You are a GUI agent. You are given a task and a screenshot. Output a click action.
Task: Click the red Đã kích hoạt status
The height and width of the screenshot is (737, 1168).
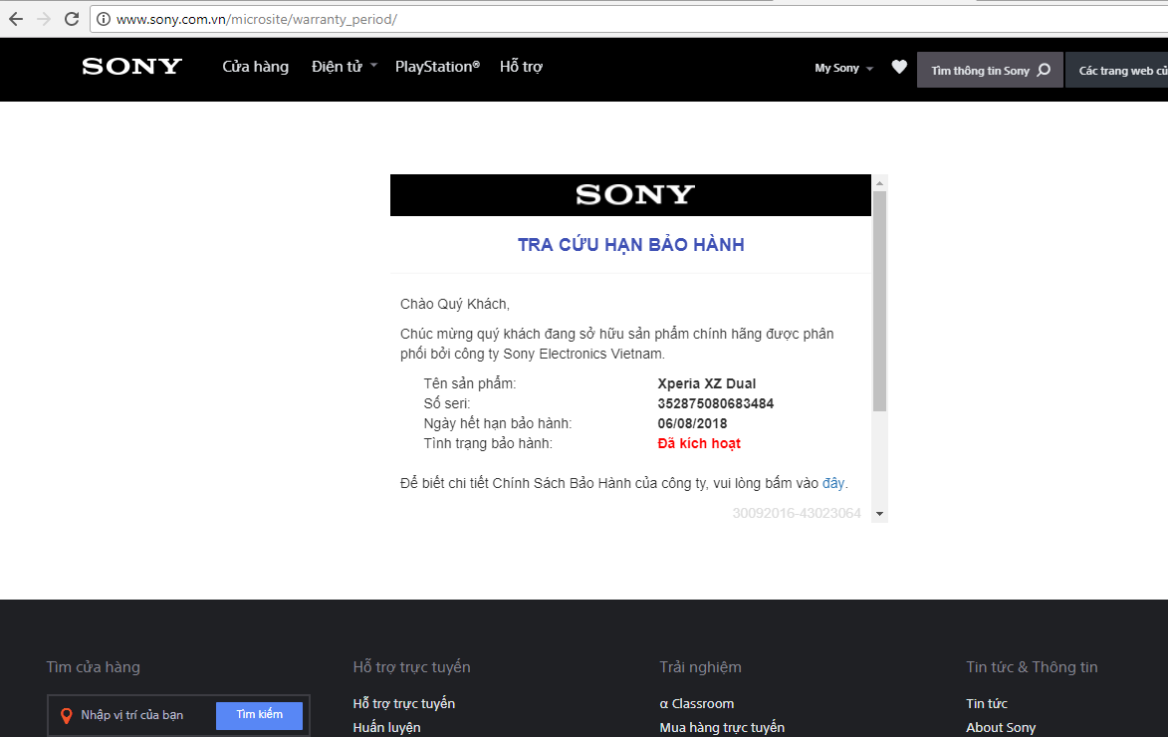pyautogui.click(x=699, y=443)
